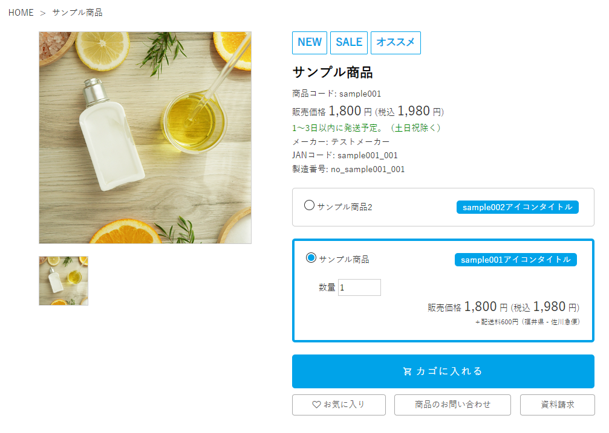
Task: Open 商品のお問い合わせ inquiry button
Action: [452, 405]
